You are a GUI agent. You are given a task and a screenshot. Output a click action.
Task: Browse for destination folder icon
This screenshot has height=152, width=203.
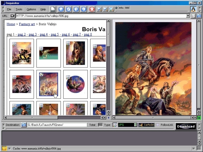click(24, 125)
